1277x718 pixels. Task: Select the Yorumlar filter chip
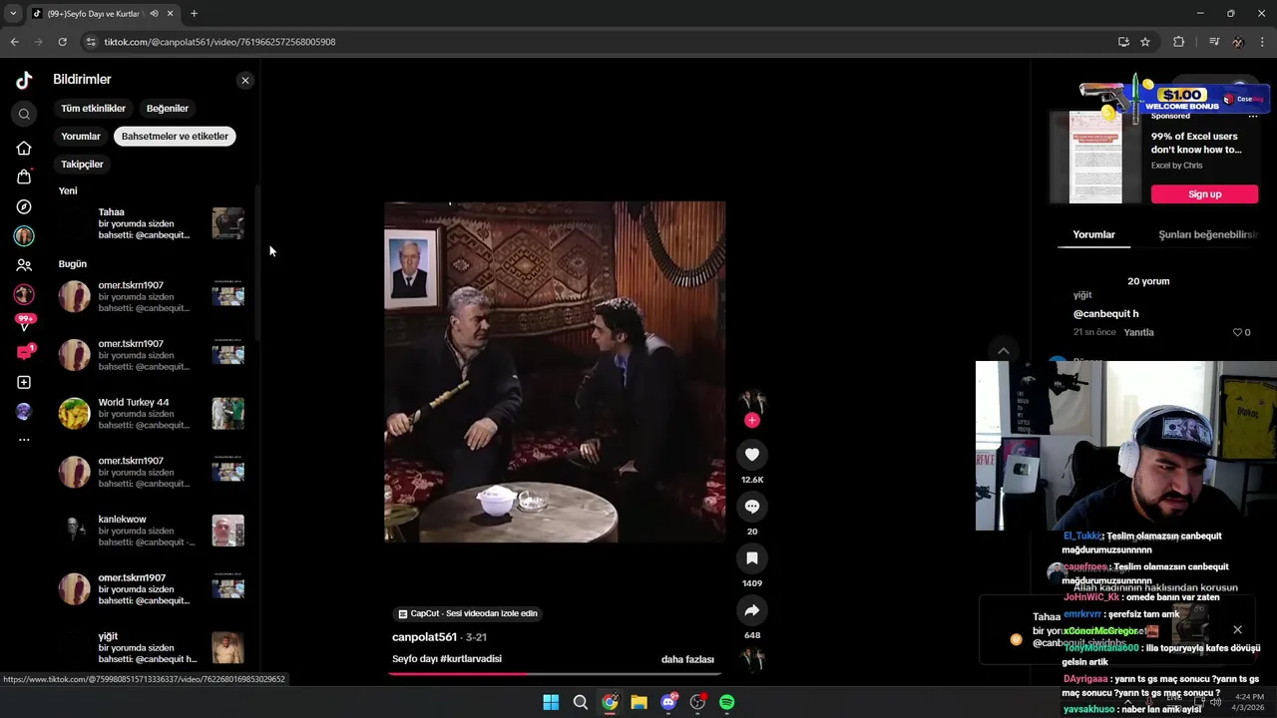[81, 136]
